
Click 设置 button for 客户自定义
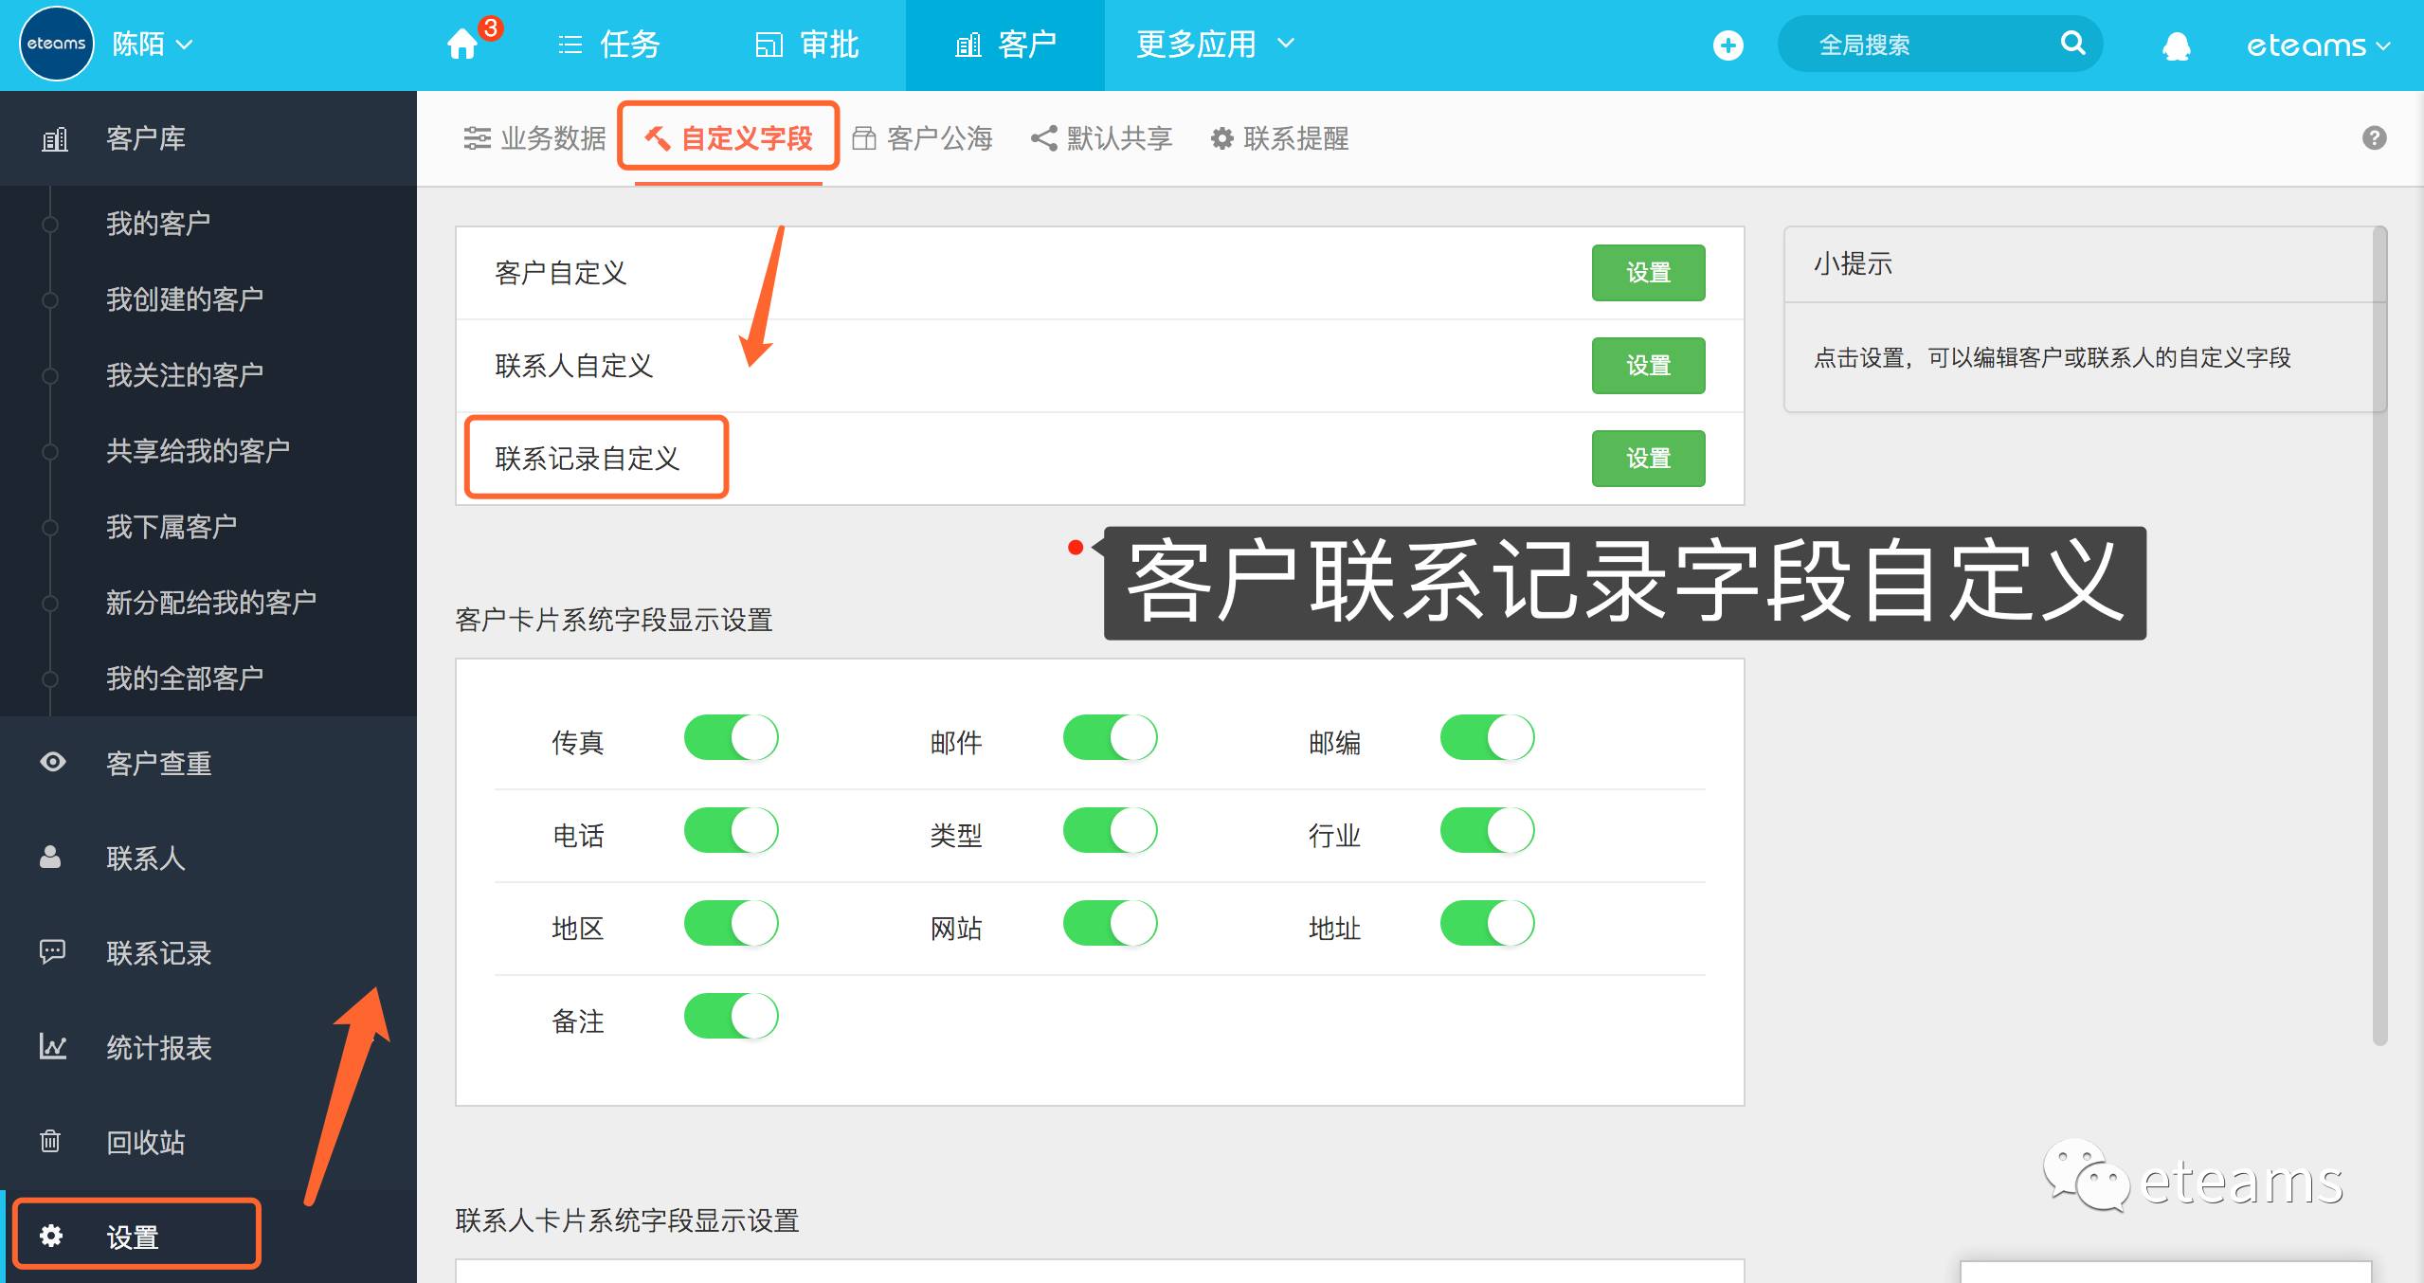(x=1648, y=273)
